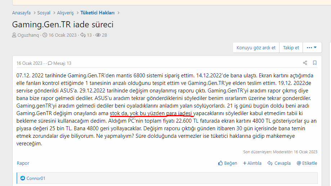Click the Takip et button
The width and height of the screenshot is (331, 186).
(291, 47)
